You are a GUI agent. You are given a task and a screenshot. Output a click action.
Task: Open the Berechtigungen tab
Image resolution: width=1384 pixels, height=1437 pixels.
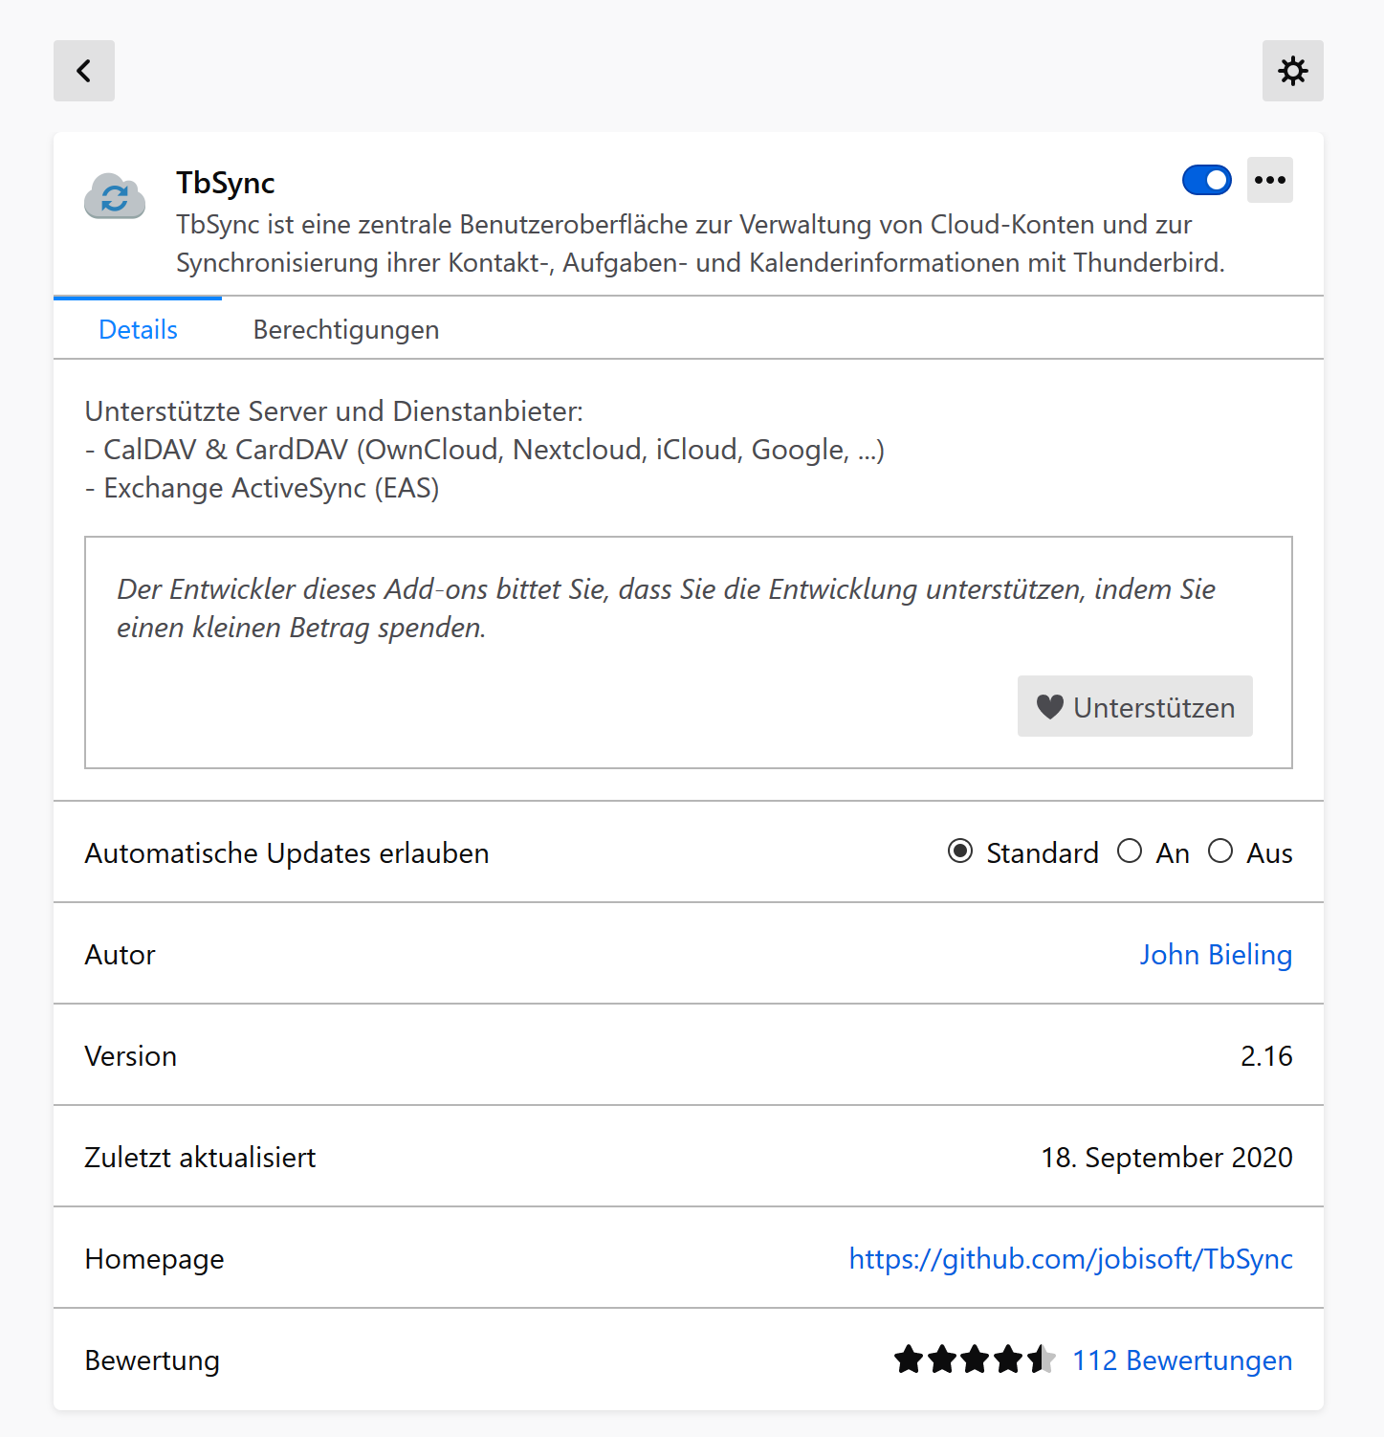tap(346, 330)
